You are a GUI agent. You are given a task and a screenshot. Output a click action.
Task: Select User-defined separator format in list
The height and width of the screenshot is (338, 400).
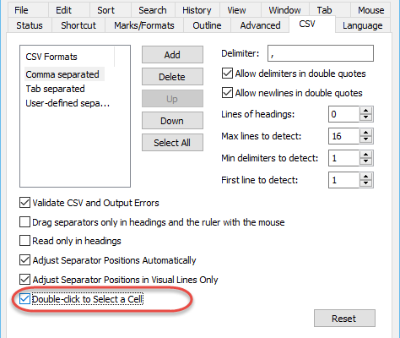[68, 103]
